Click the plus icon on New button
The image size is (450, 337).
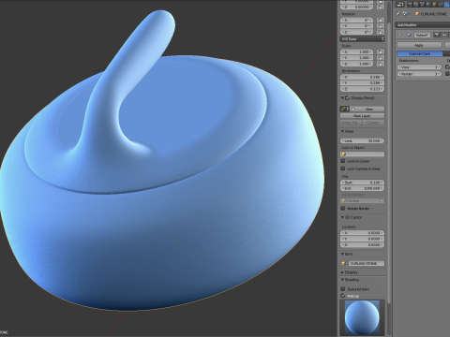tap(352, 109)
